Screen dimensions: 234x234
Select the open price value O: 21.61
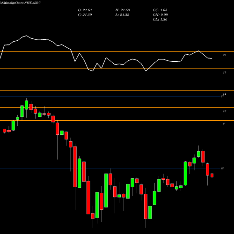tap(85, 10)
